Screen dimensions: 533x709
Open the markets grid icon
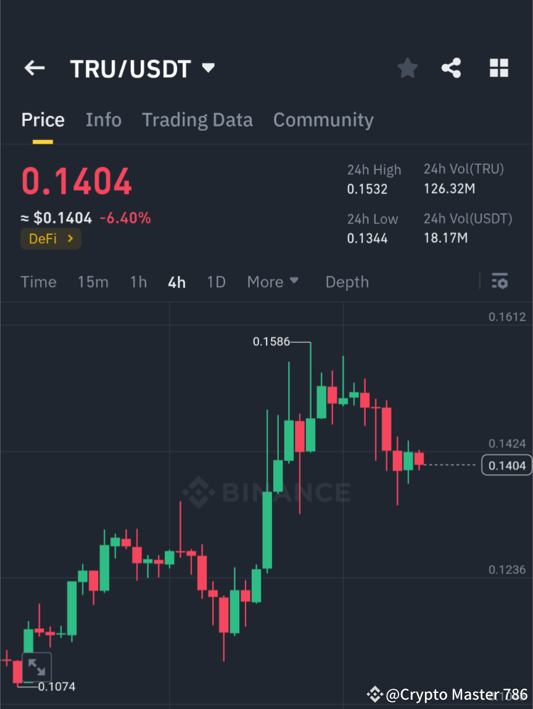[498, 68]
